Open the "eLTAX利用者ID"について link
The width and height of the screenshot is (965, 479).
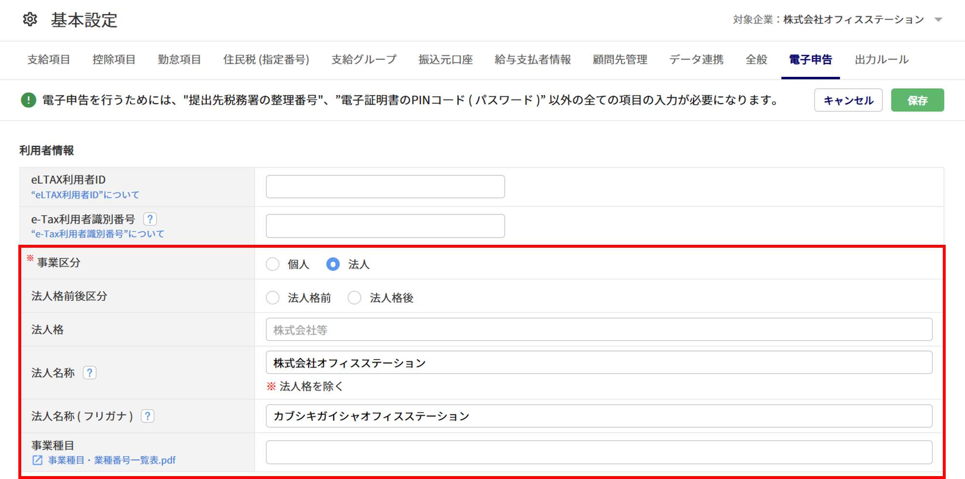coord(85,195)
